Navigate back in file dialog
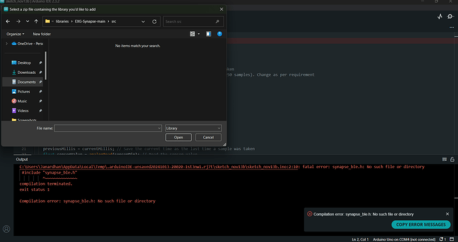 (8, 21)
